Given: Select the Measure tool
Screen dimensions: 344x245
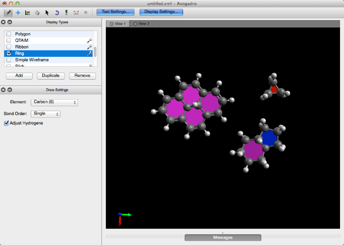Looking at the screenshot, I should pos(76,12).
